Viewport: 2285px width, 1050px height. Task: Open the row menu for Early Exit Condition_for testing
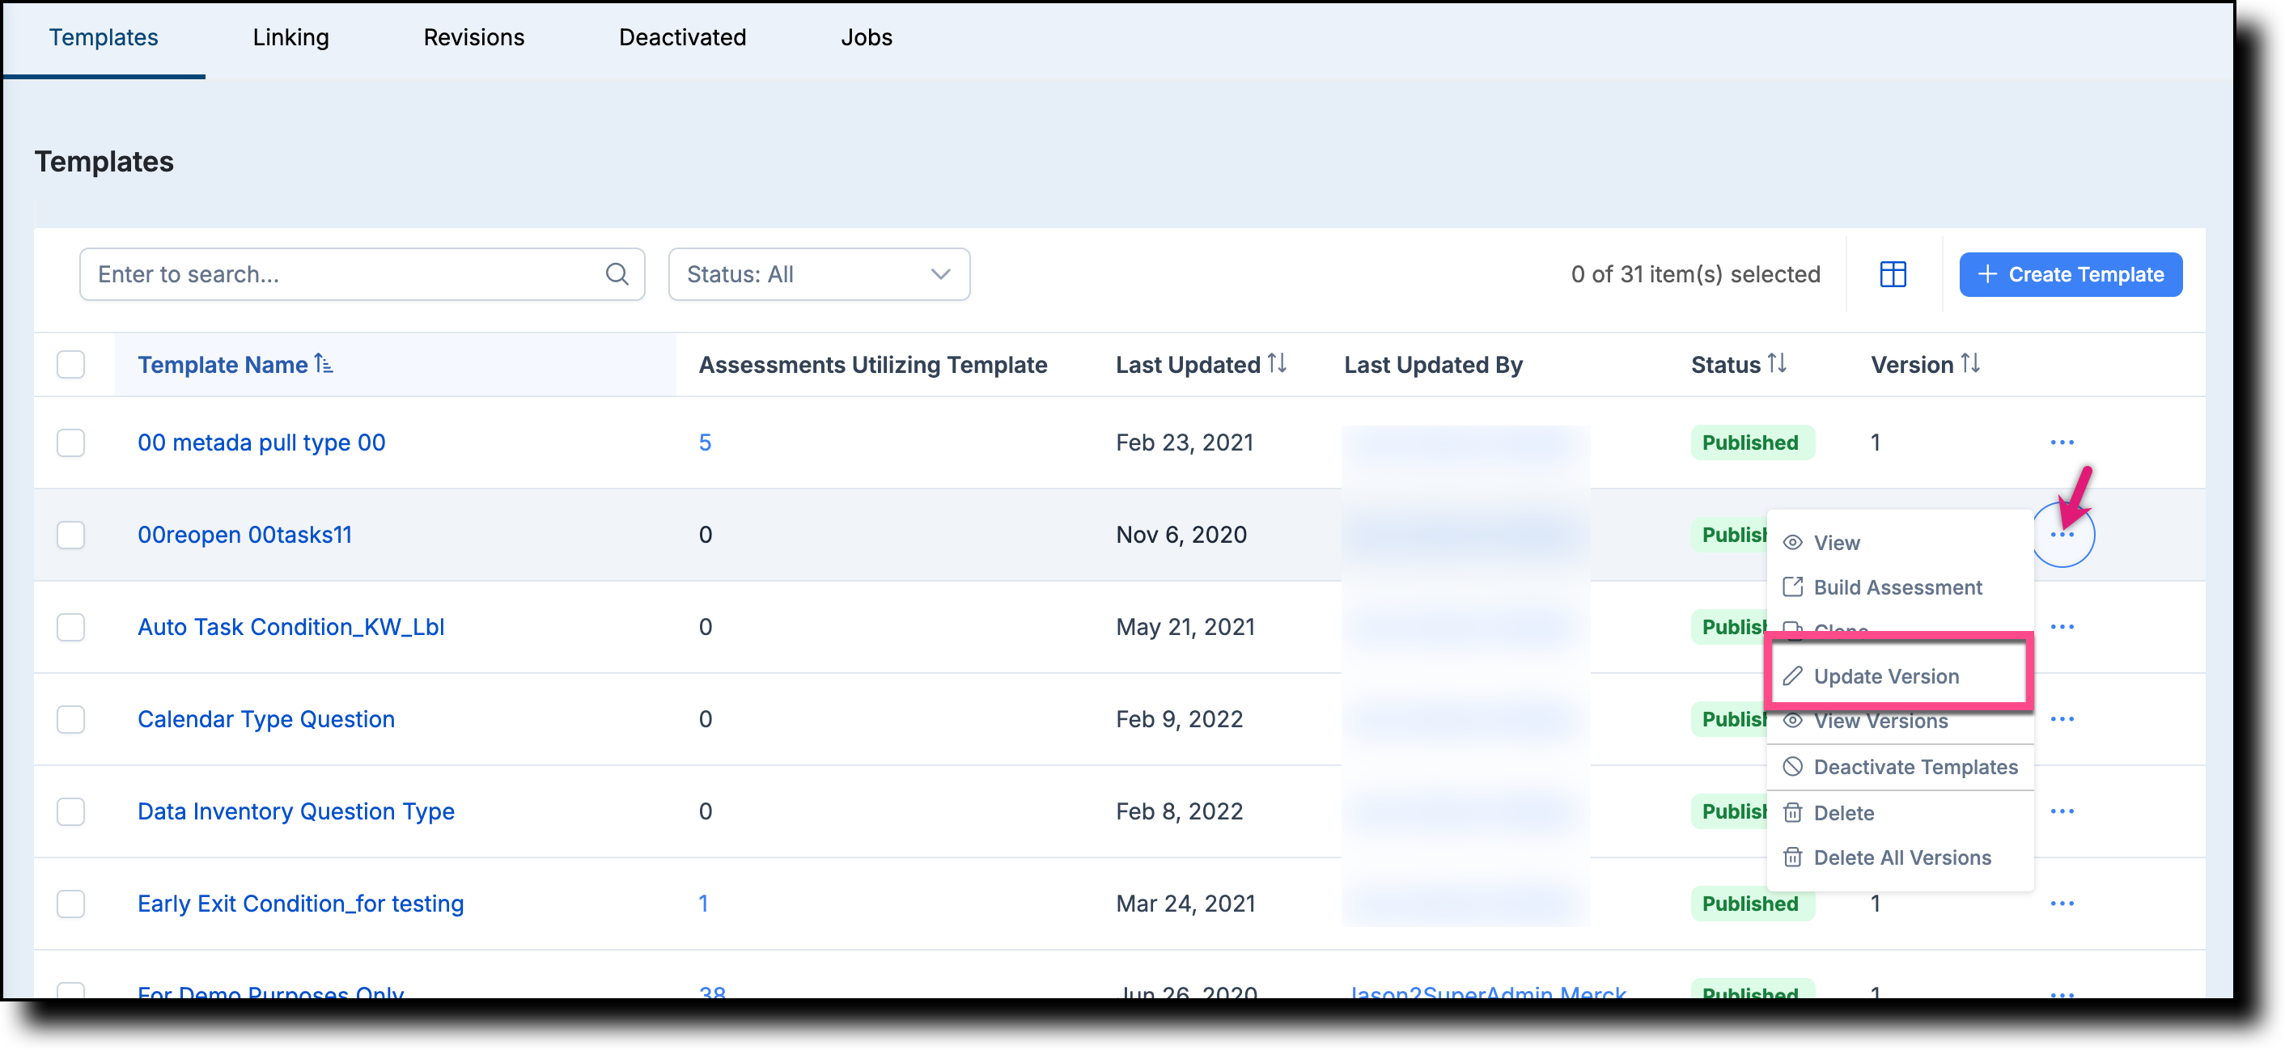pyautogui.click(x=2062, y=904)
